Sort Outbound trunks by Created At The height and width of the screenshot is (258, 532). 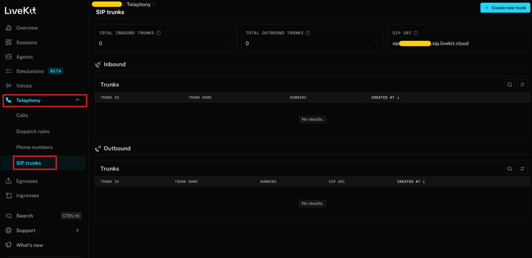click(x=411, y=182)
